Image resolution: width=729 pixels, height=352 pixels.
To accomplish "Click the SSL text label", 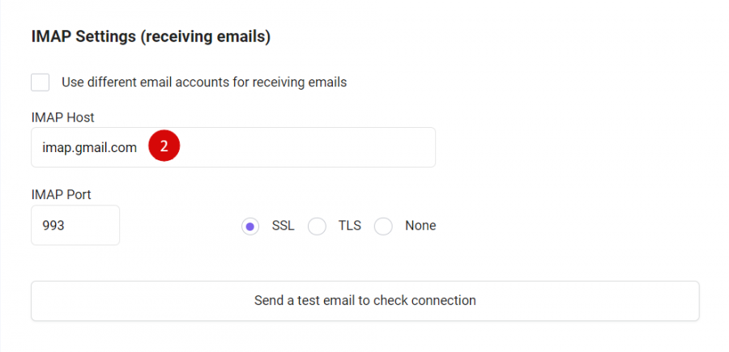I will coord(283,226).
